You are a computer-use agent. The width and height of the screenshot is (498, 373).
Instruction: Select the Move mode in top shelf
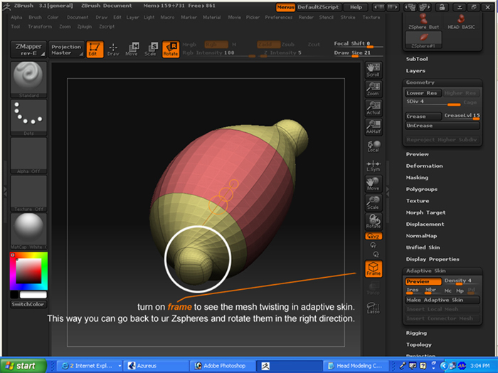pos(132,50)
